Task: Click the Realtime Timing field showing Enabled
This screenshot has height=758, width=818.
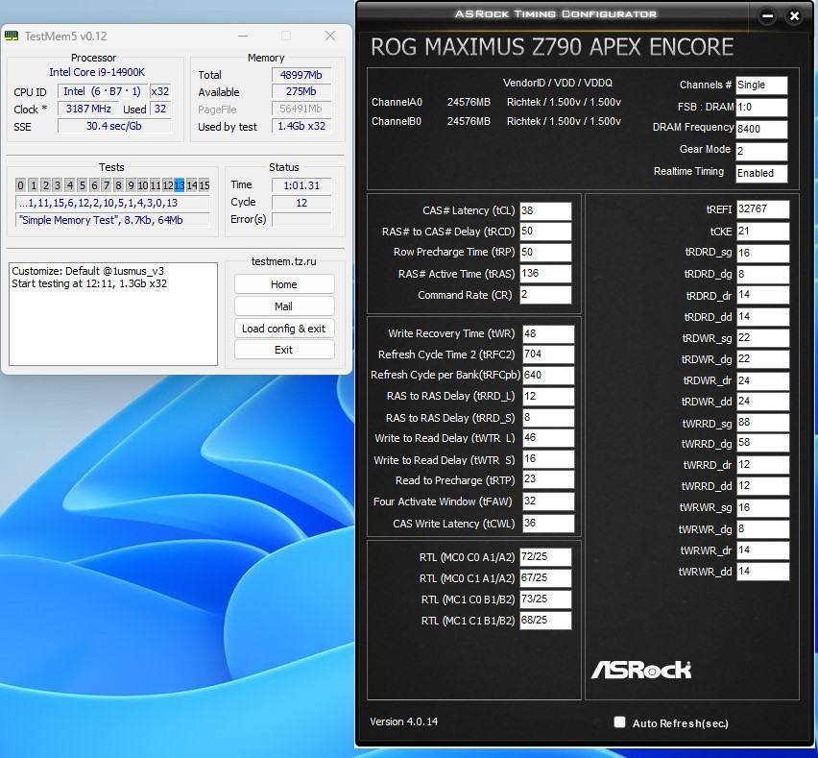Action: click(x=761, y=173)
